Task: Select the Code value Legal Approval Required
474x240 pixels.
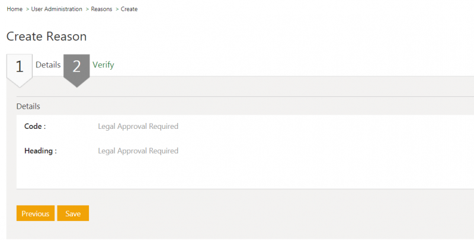Action: (138, 127)
